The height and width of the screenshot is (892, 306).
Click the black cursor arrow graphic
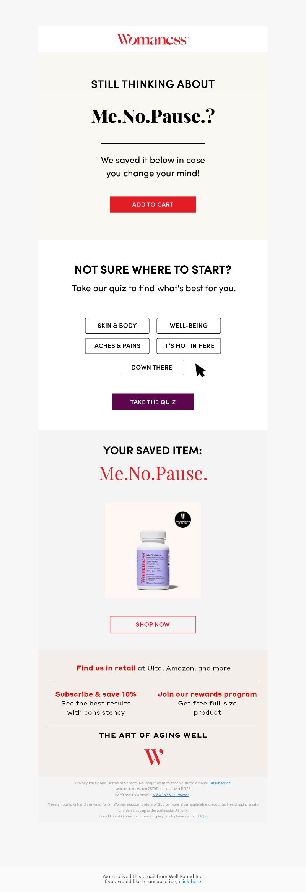[200, 370]
